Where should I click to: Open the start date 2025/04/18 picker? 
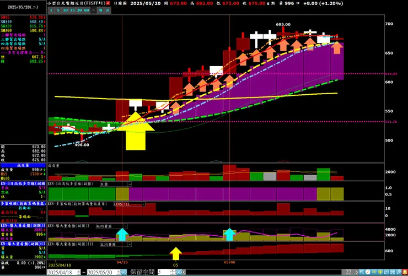coord(64,272)
